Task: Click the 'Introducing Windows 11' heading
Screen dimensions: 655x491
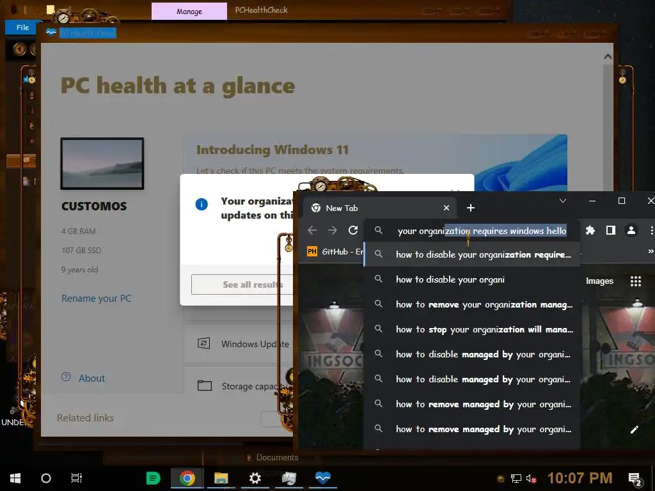Action: [x=272, y=150]
